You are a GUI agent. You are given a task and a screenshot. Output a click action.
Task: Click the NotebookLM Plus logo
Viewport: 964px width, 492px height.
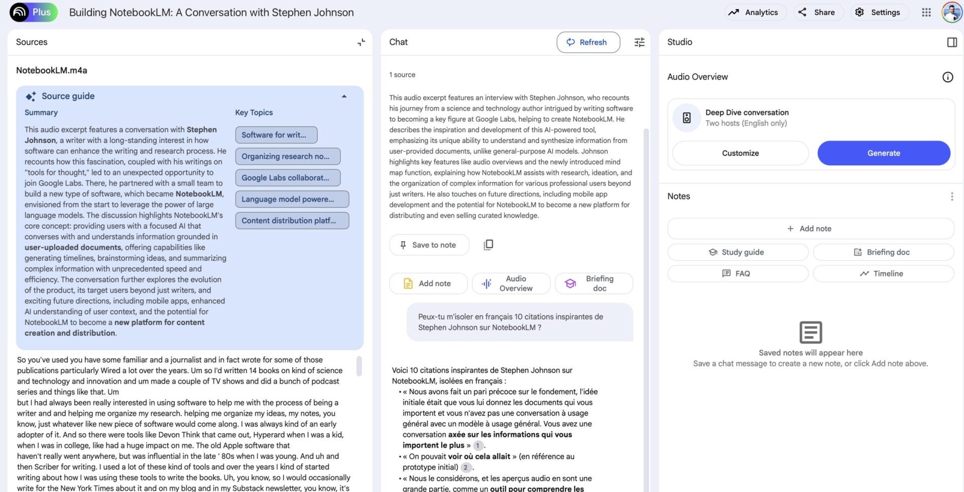point(33,12)
